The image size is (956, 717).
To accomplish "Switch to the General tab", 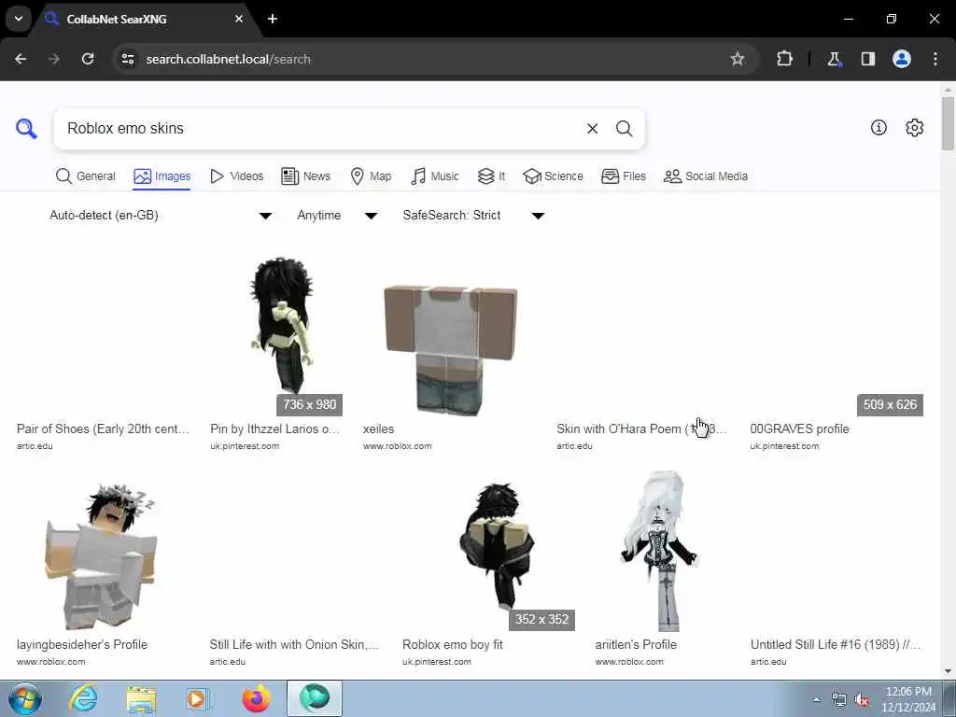I will (x=85, y=176).
